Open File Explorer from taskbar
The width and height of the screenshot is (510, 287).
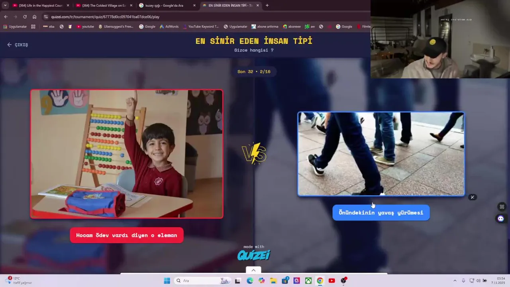[273, 281]
